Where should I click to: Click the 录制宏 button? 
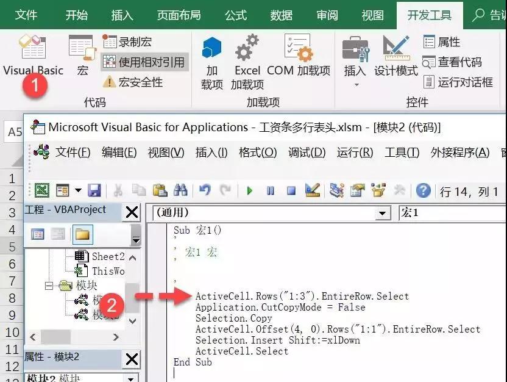coord(127,41)
